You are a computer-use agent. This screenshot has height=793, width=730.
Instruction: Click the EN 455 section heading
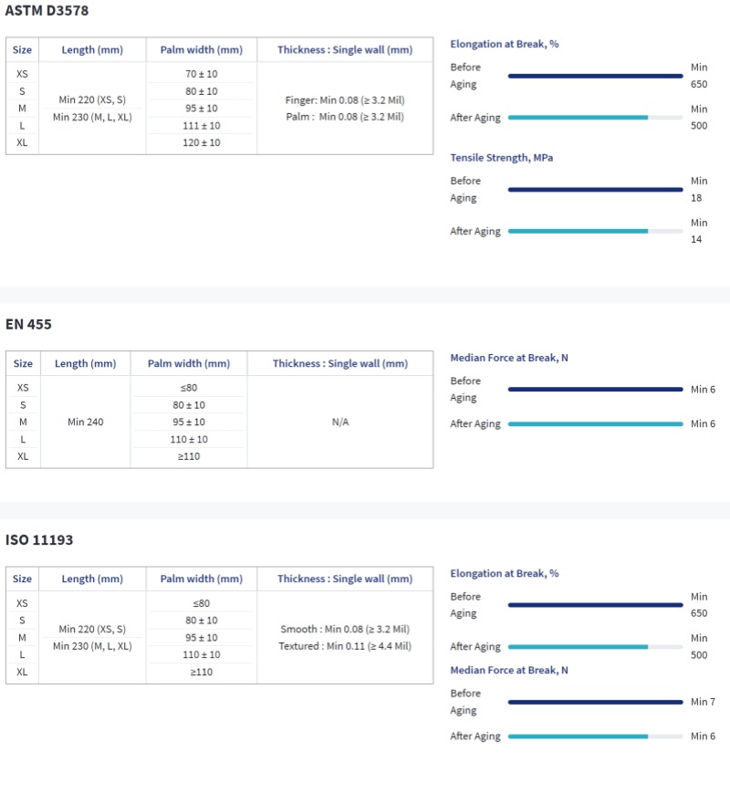[x=29, y=324]
